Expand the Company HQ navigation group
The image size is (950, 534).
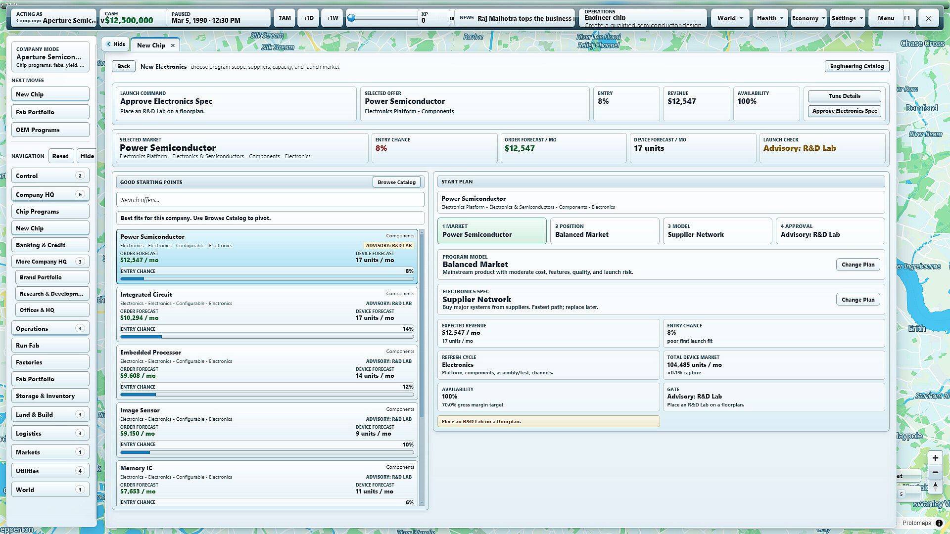coord(50,195)
